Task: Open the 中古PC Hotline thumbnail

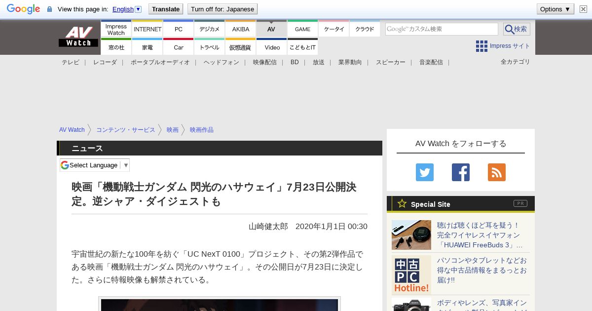Action: pyautogui.click(x=411, y=275)
